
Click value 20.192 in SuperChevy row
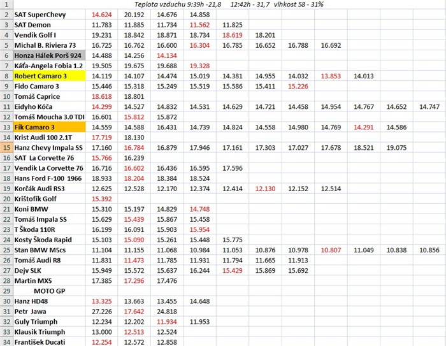[134, 15]
